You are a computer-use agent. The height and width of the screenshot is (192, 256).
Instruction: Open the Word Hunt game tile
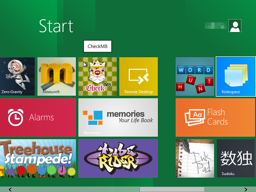[x=195, y=76]
